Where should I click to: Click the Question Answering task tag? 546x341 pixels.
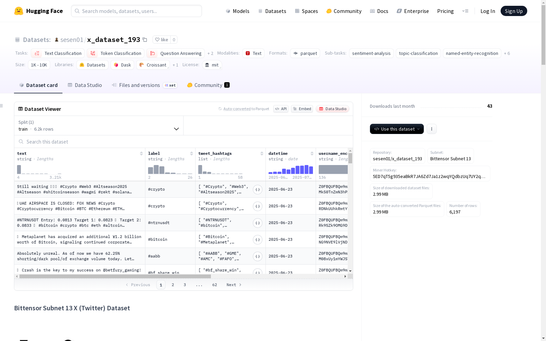coord(175,53)
